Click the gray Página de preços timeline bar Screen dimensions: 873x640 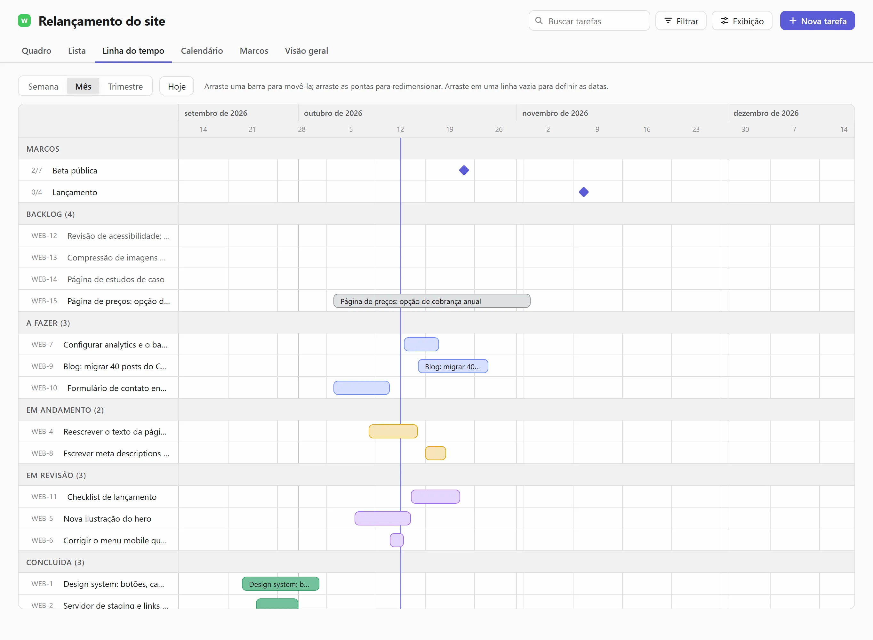pyautogui.click(x=432, y=301)
